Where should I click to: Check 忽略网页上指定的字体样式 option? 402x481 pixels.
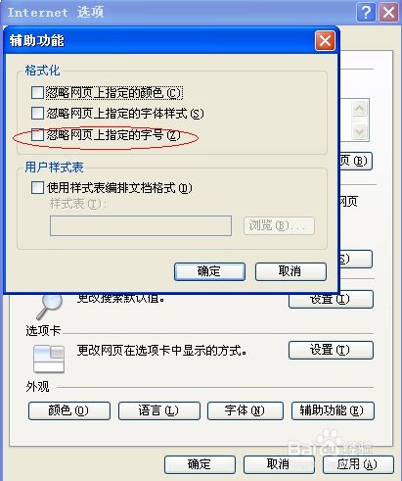pos(37,114)
